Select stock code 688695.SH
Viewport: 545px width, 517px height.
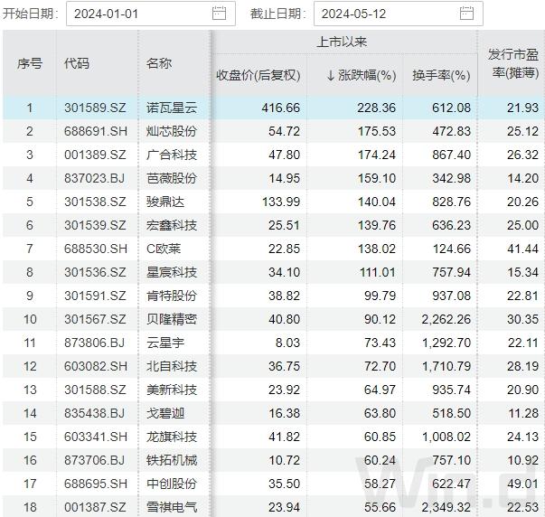[96, 484]
